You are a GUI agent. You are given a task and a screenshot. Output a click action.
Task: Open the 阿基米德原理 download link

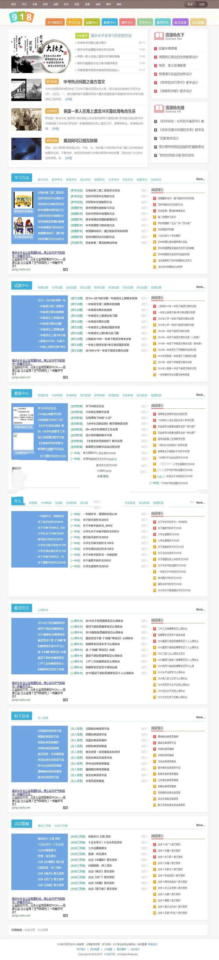click(x=168, y=49)
